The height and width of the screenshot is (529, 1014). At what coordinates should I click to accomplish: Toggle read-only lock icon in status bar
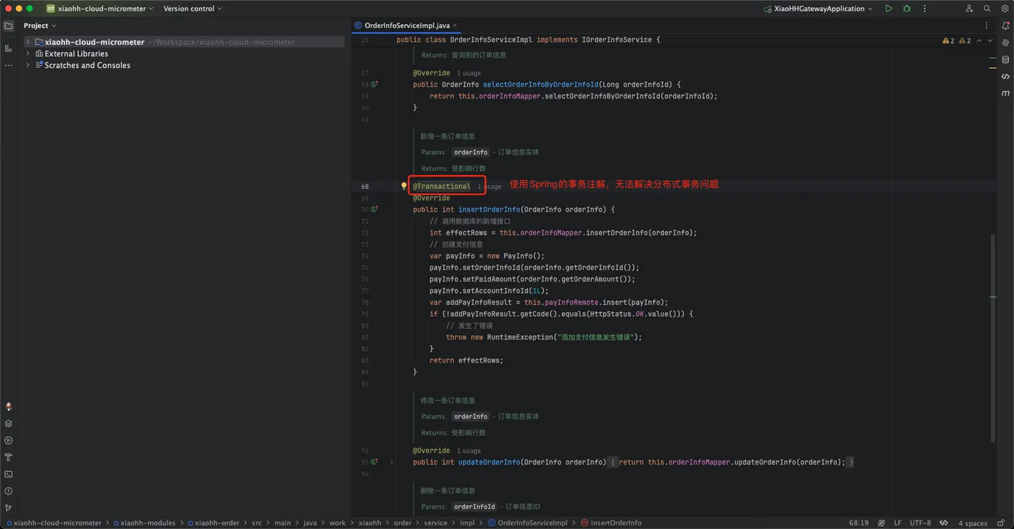coord(1001,522)
